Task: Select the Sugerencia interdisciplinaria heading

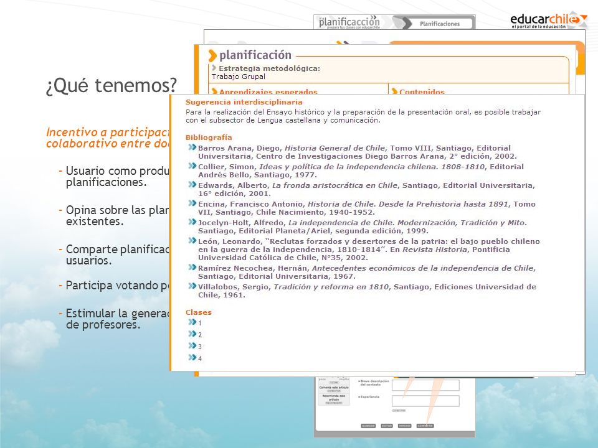Action: coord(244,102)
